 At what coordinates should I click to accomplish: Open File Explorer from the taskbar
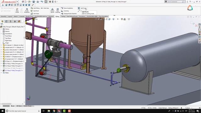[49, 111]
